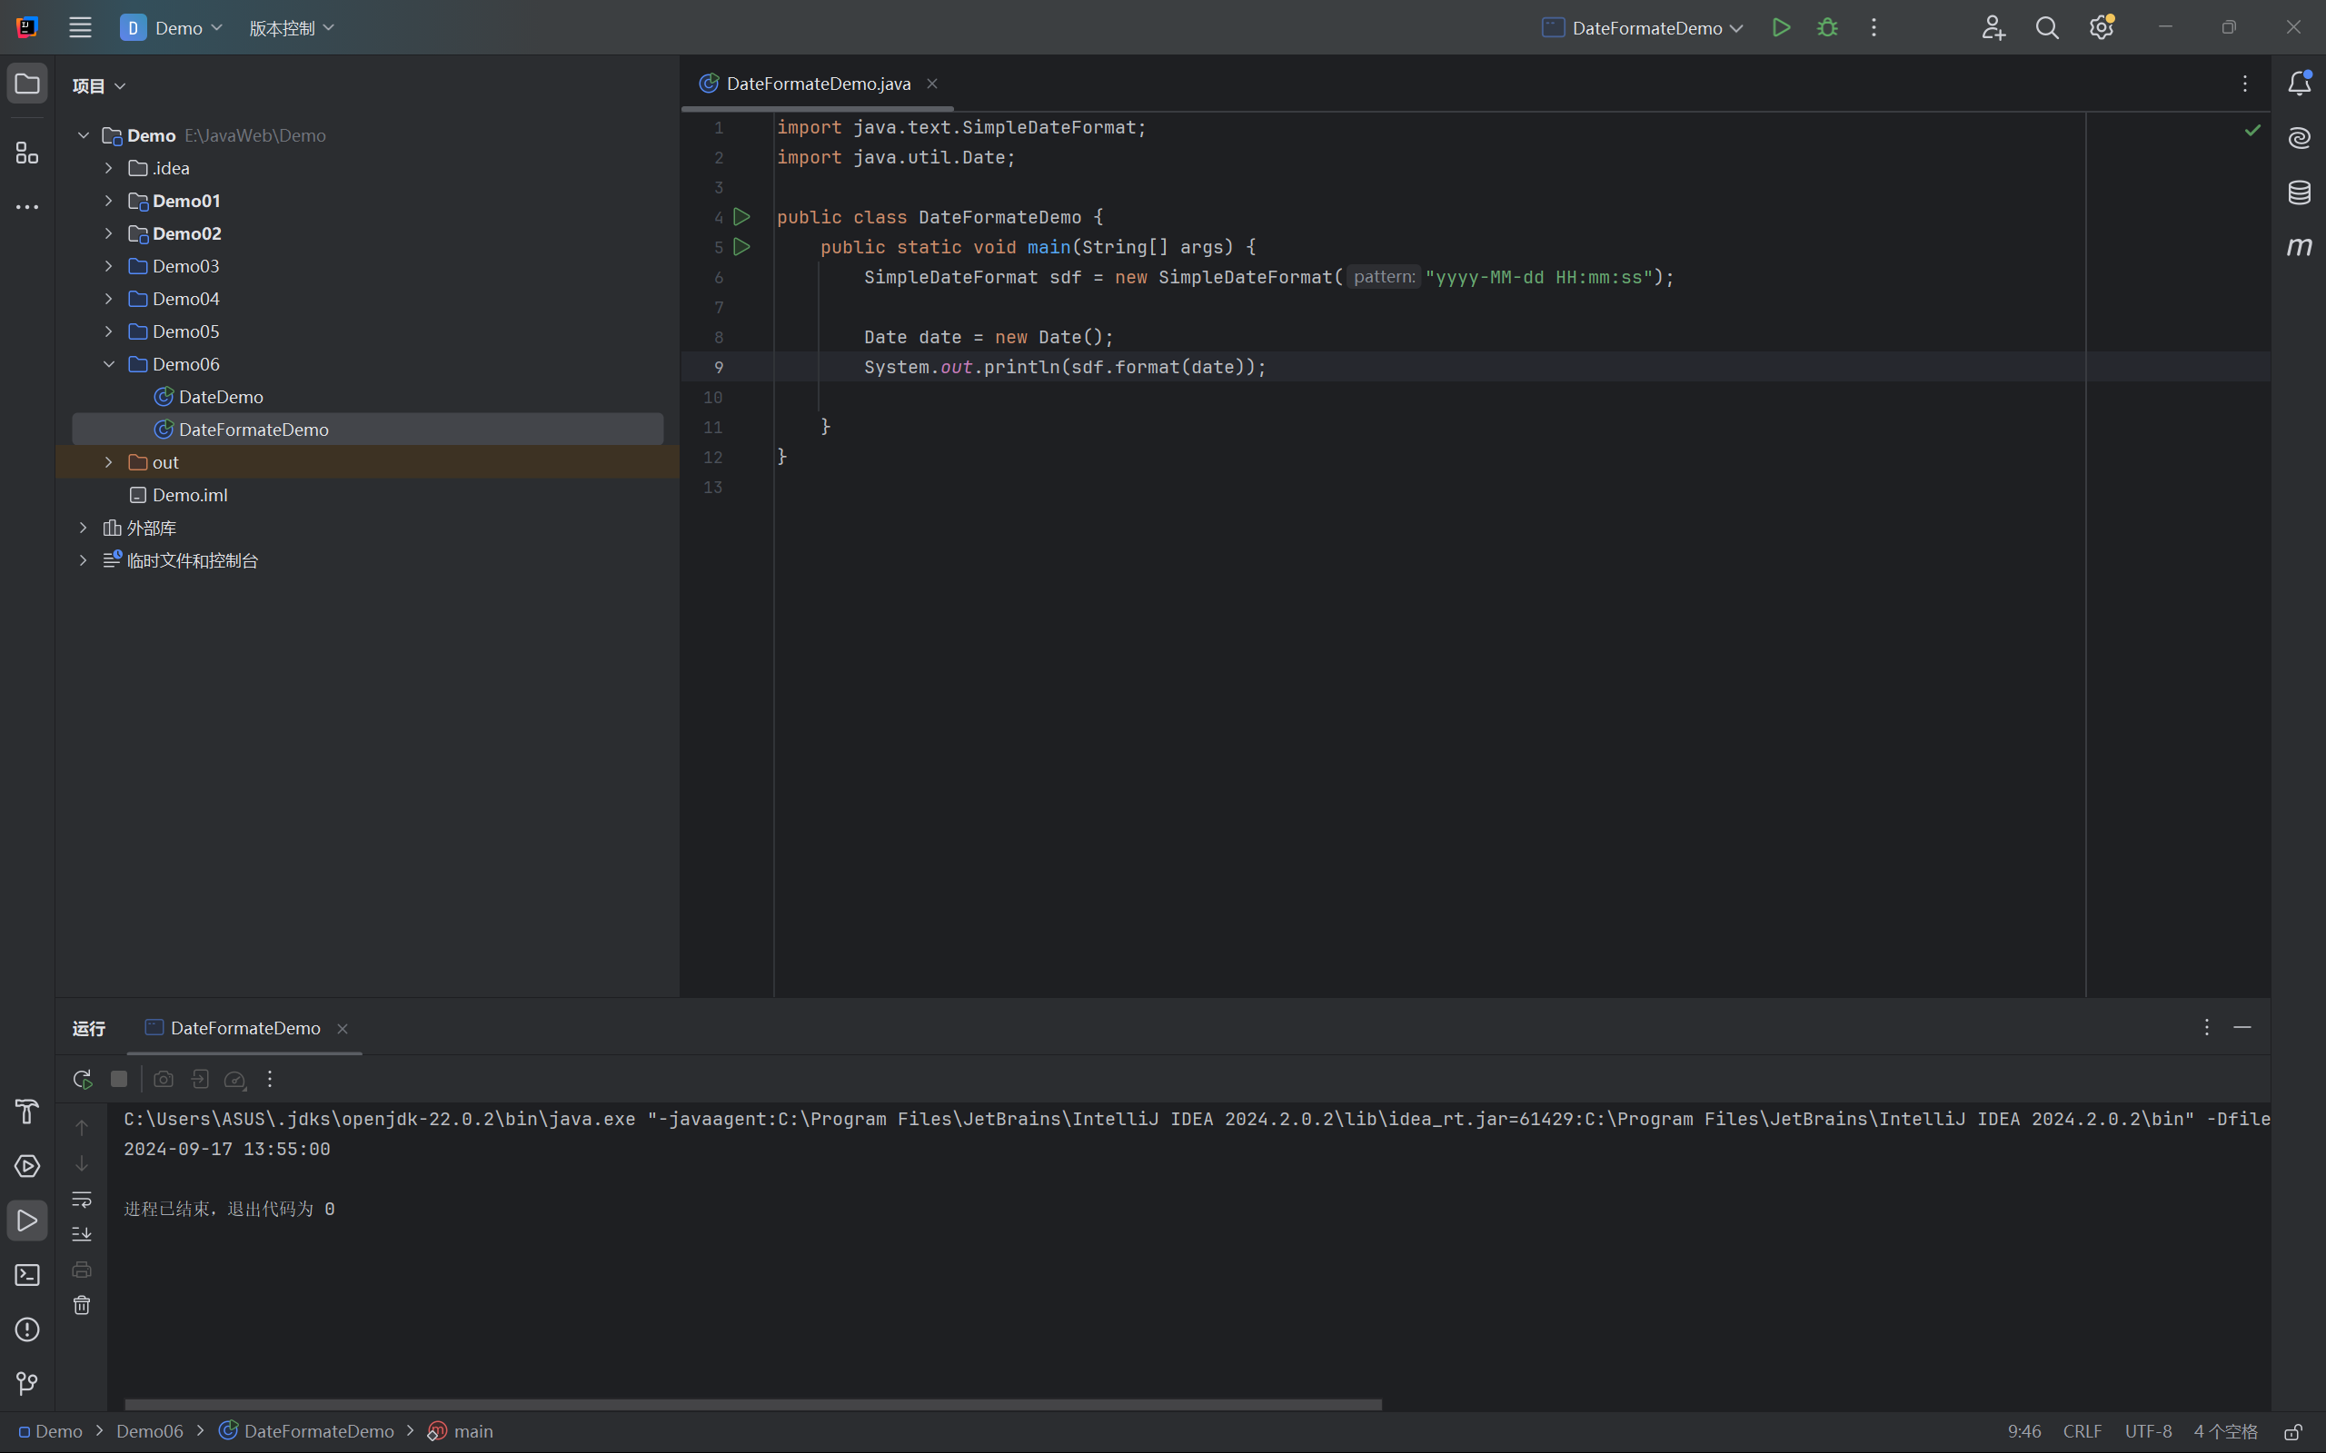Image resolution: width=2326 pixels, height=1453 pixels.
Task: Clear console output with trash icon
Action: pos(82,1305)
